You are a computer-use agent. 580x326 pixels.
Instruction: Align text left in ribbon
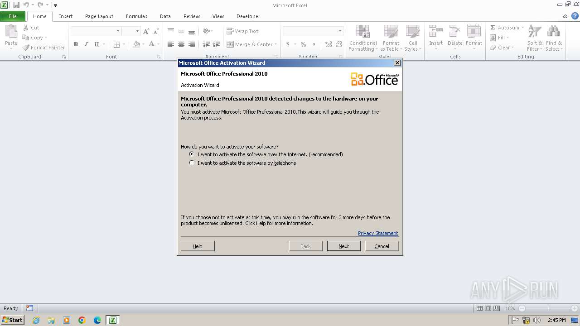[171, 44]
